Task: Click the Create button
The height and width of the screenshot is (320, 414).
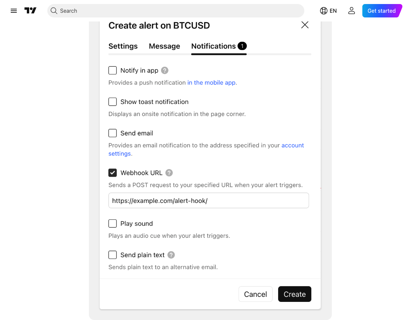Action: [x=295, y=294]
